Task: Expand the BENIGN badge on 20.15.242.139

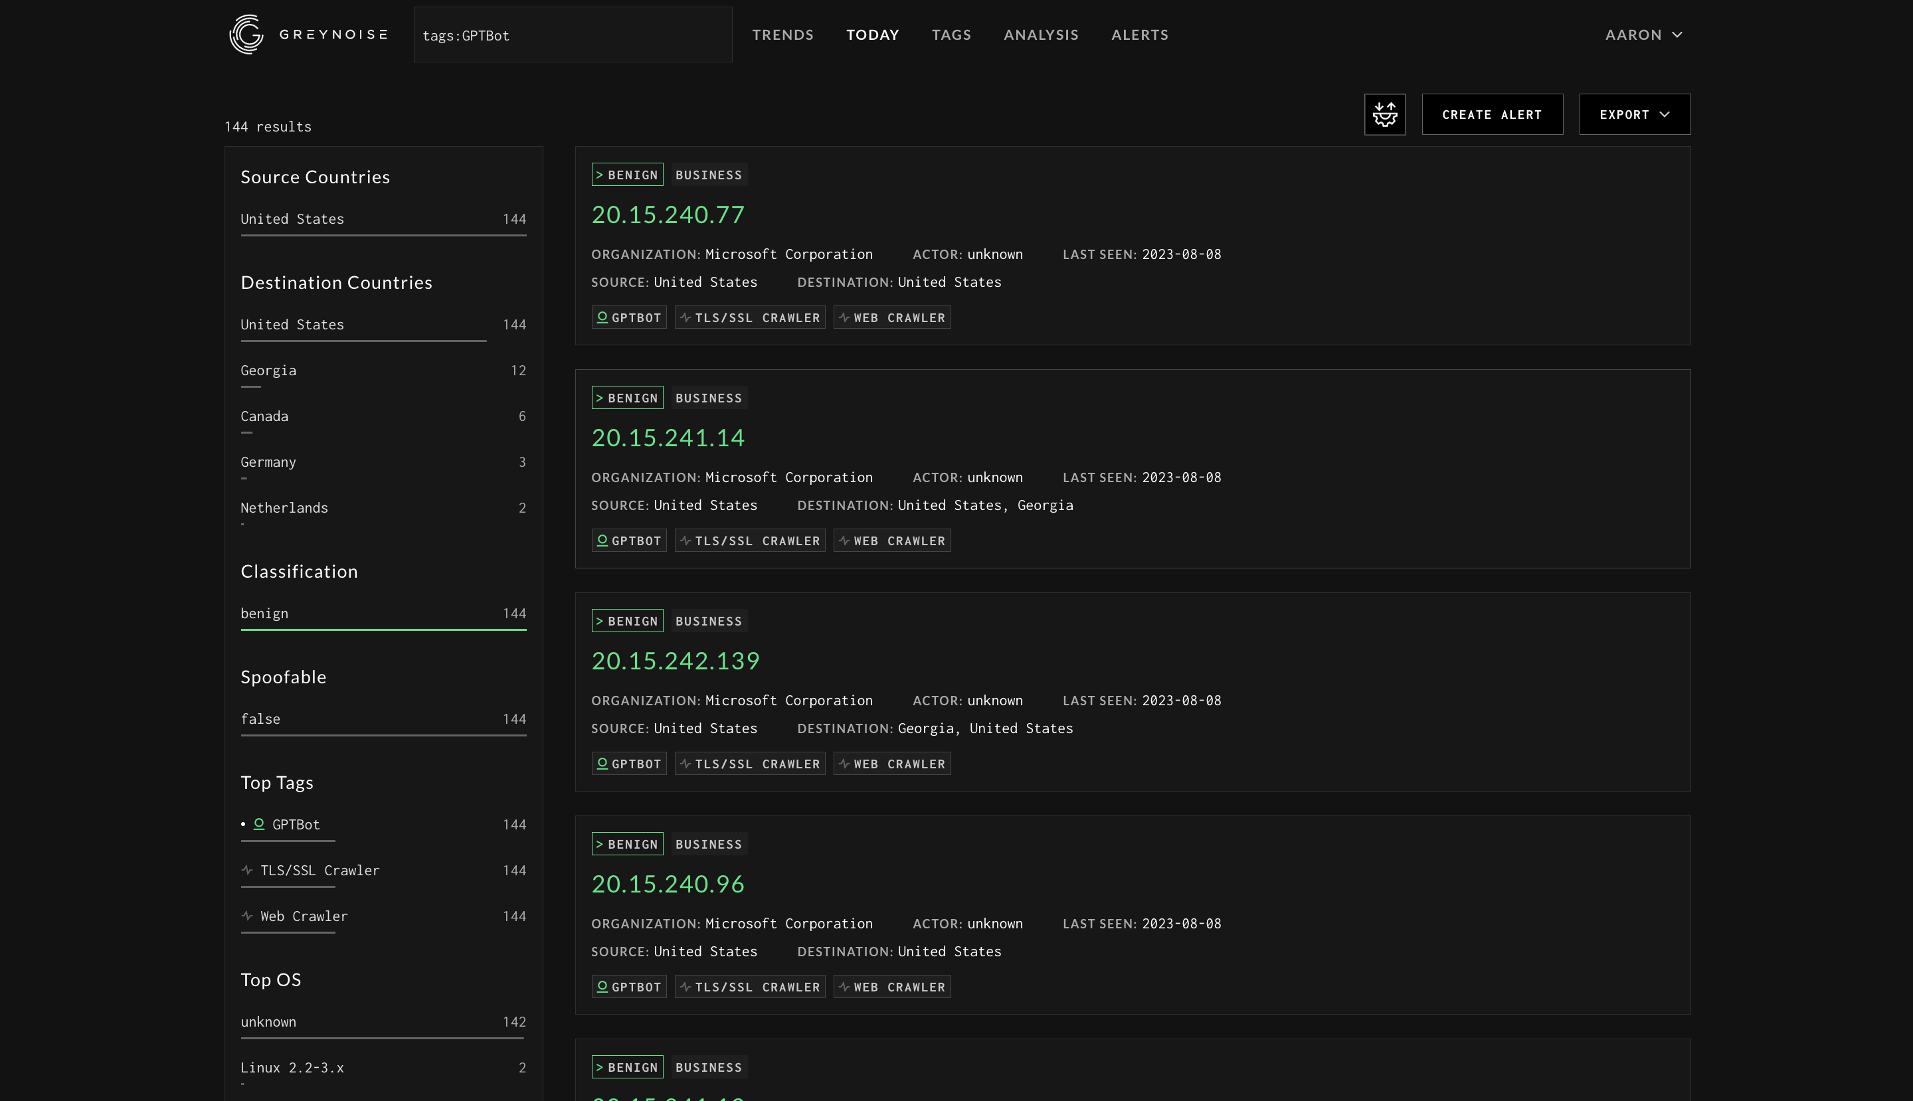Action: point(627,620)
